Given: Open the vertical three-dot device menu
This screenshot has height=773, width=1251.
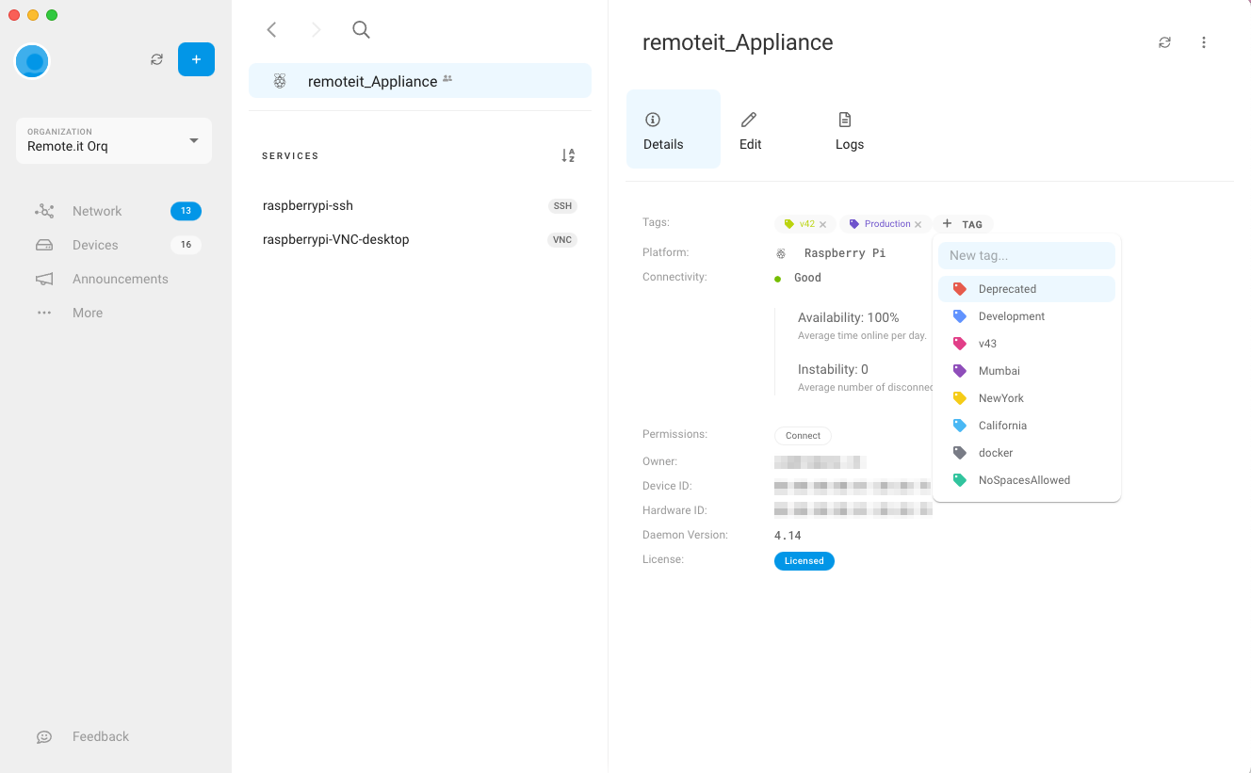Looking at the screenshot, I should coord(1204,42).
